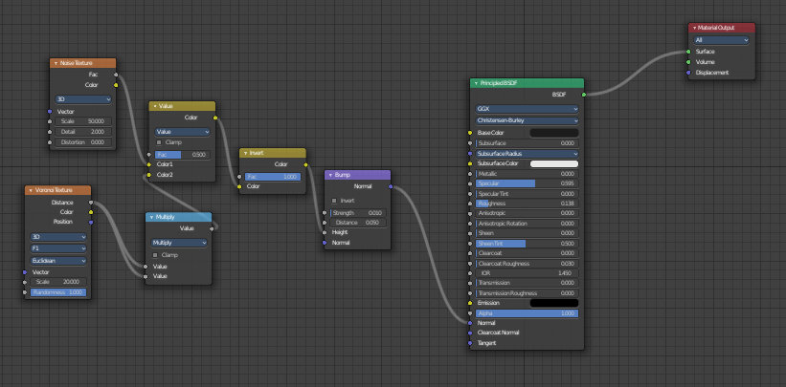Image resolution: width=786 pixels, height=387 pixels.
Task: Click the Roughness 0.138 slider
Action: 527,204
